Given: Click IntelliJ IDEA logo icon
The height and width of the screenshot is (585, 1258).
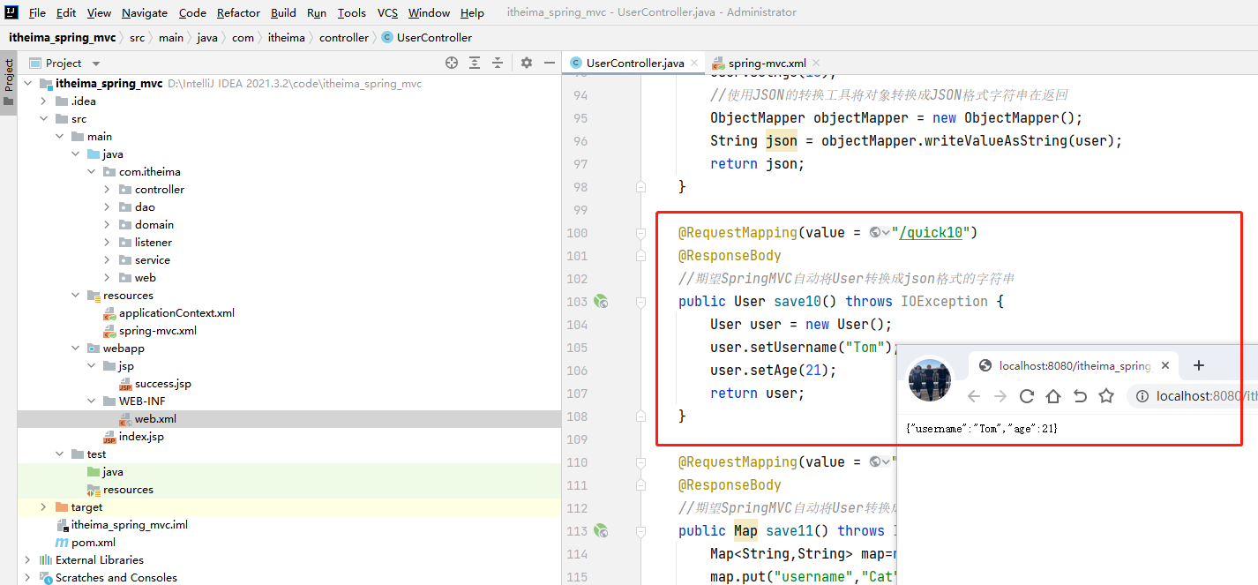Looking at the screenshot, I should (x=11, y=12).
